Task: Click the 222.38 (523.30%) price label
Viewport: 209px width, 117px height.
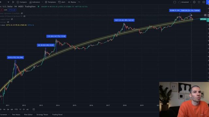Action: click(46, 45)
